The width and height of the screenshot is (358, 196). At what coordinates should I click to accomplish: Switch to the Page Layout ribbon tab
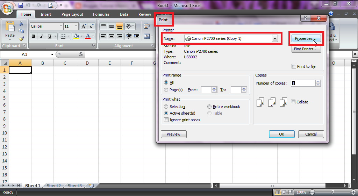72,14
